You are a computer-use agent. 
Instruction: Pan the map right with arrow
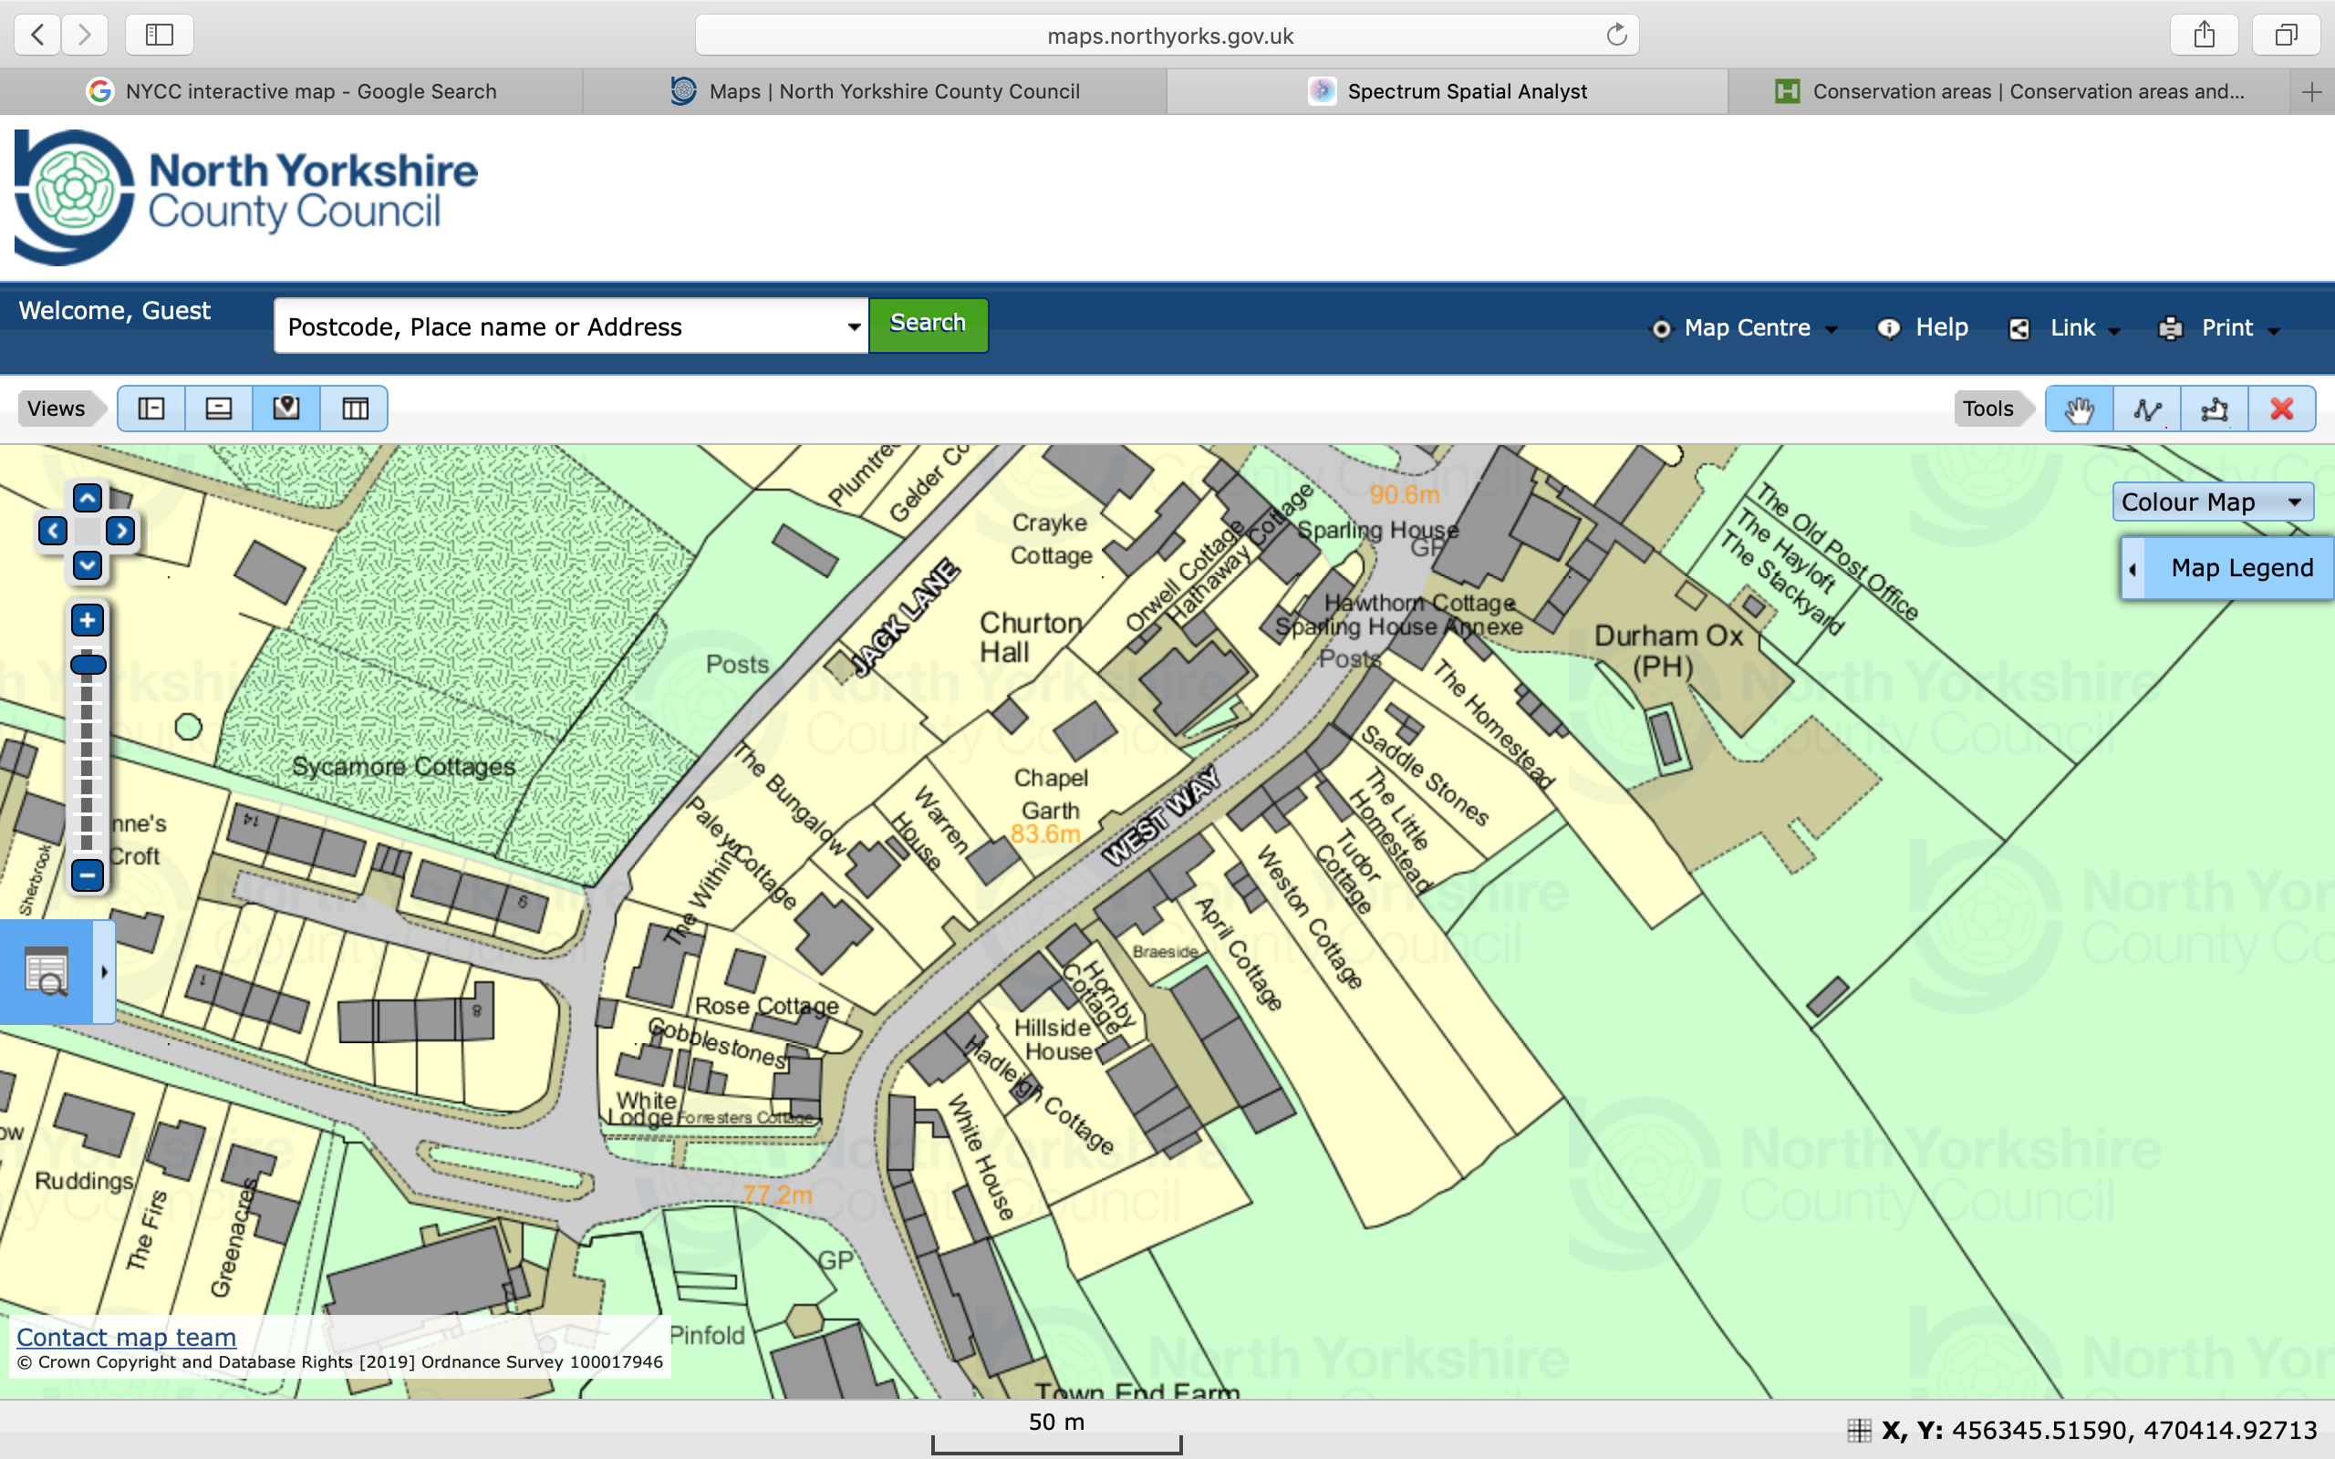coord(120,531)
